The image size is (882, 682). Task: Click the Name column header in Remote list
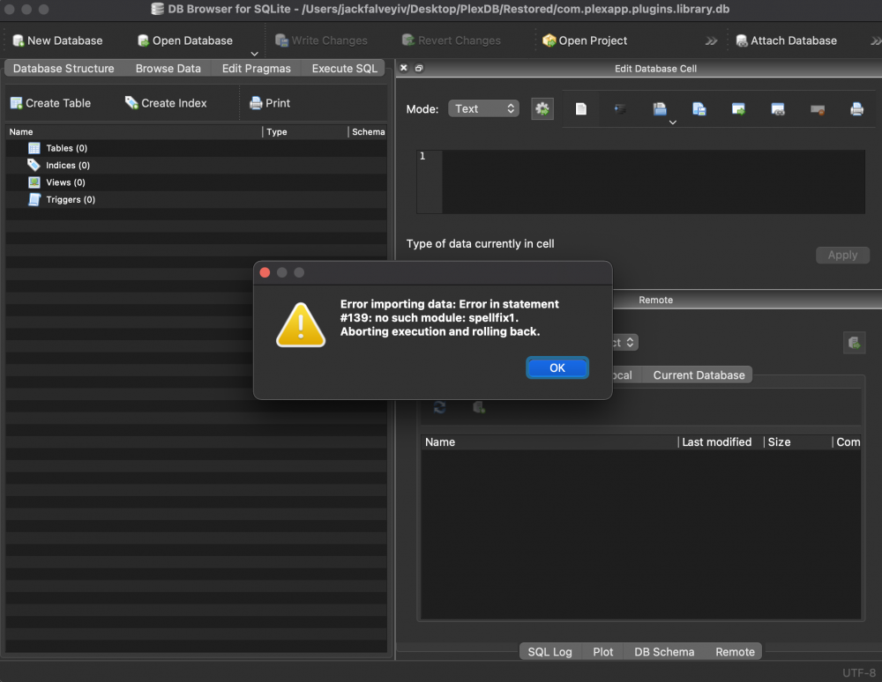coord(549,442)
